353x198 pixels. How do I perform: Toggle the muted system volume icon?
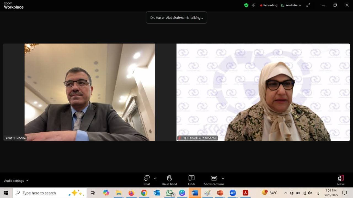coord(310,193)
